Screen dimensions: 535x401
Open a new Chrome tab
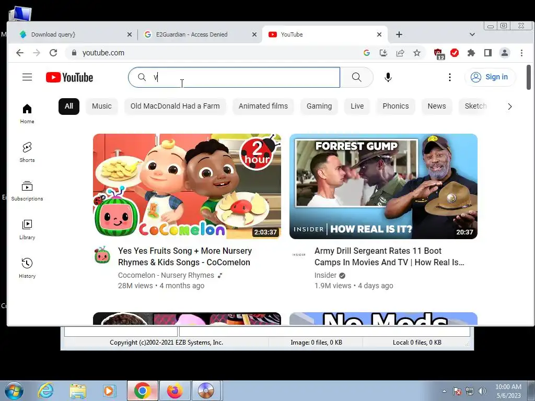coord(399,34)
